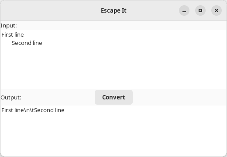Click the Output: label

tap(11, 97)
